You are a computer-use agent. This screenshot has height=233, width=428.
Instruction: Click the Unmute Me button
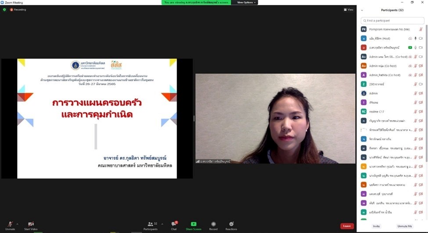coord(405,226)
